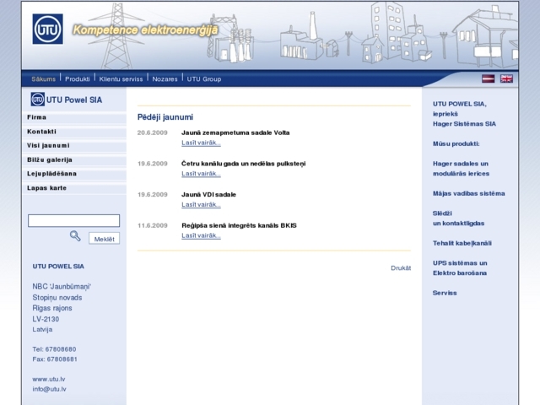Open the Produkti menu item
Viewport: 540px width, 405px height.
click(78, 78)
